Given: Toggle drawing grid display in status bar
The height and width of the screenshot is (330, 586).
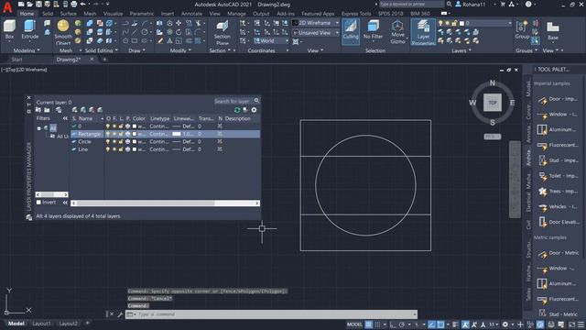Looking at the screenshot, I should pyautogui.click(x=369, y=324).
